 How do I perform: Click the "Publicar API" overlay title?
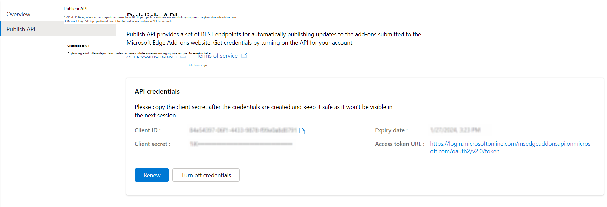click(76, 9)
